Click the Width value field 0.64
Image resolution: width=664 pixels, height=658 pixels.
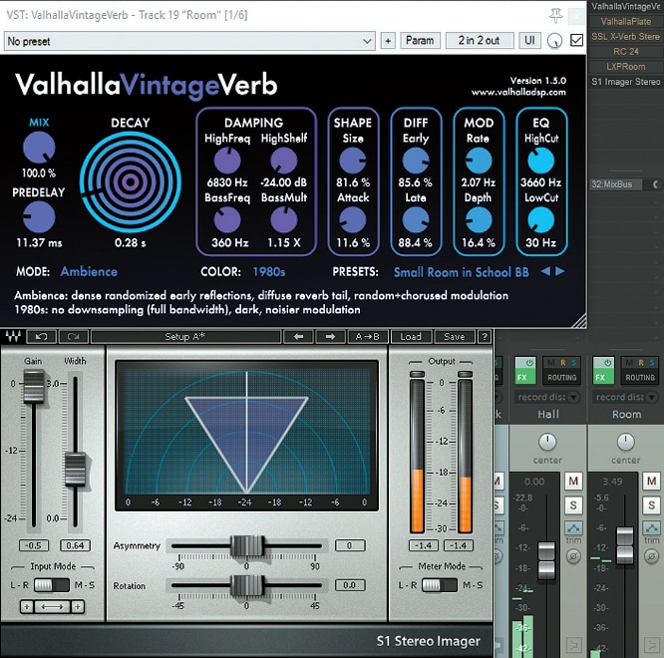[x=75, y=545]
